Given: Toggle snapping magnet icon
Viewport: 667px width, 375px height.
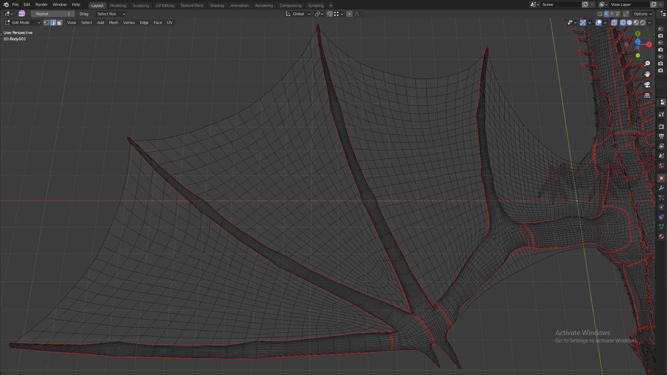Looking at the screenshot, I should 329,14.
